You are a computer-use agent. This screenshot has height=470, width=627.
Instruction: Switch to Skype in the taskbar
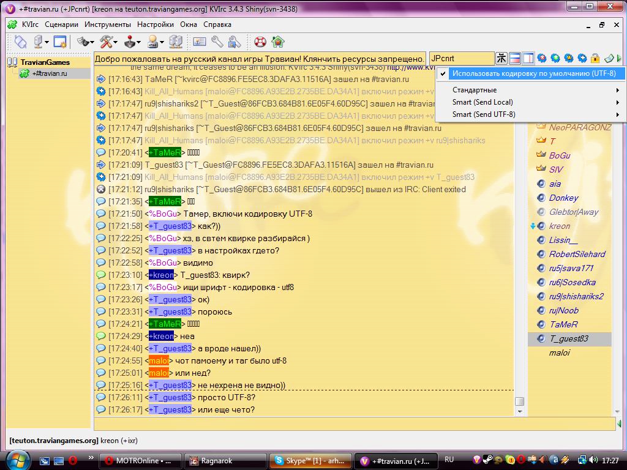[310, 460]
